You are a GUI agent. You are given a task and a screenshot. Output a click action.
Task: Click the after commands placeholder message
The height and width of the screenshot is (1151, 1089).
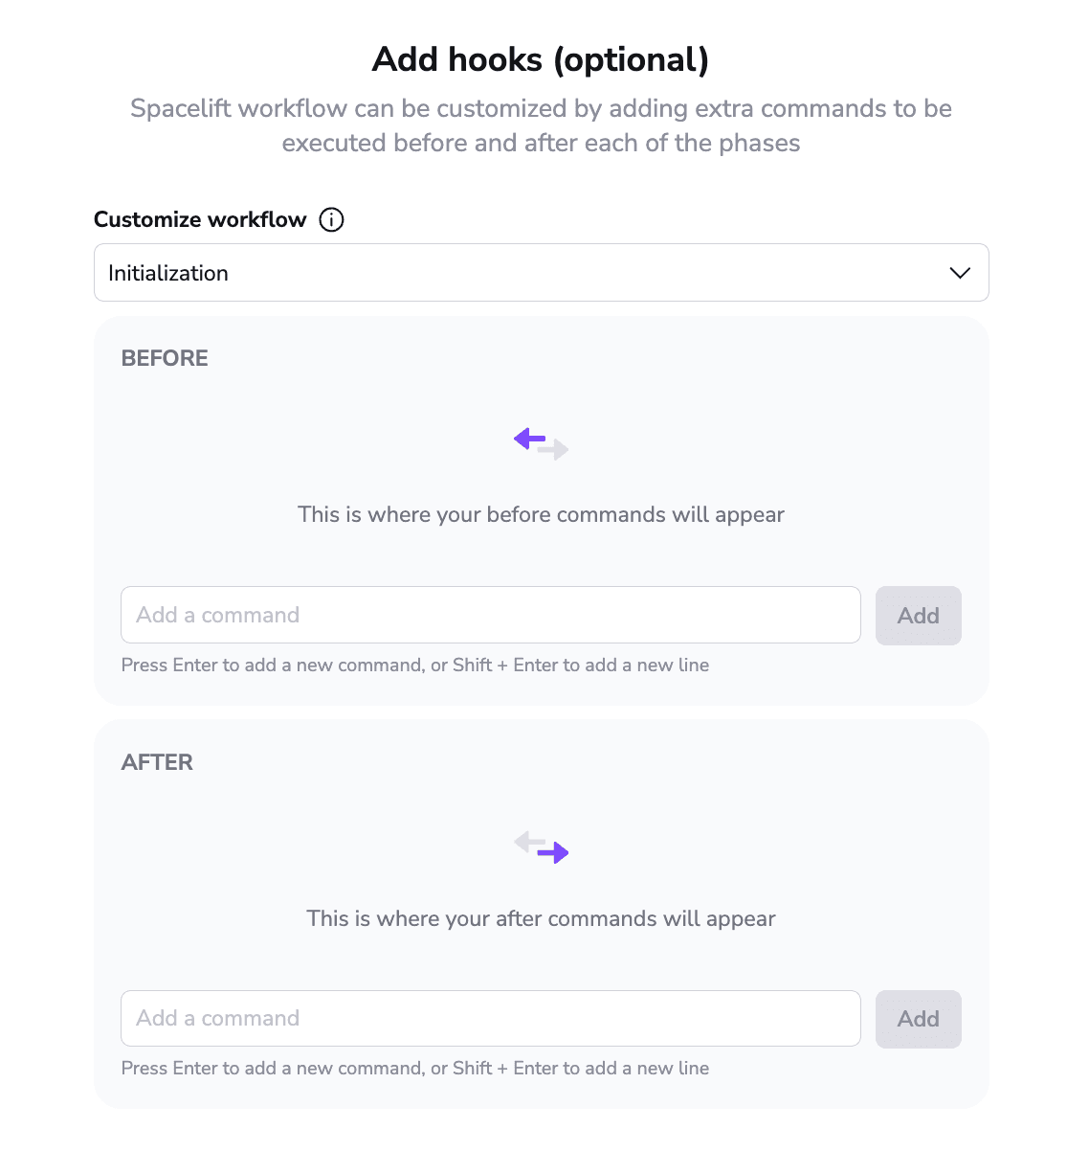point(541,918)
